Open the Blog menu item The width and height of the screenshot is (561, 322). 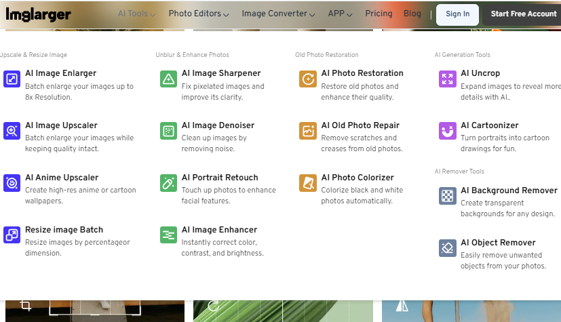pos(412,14)
